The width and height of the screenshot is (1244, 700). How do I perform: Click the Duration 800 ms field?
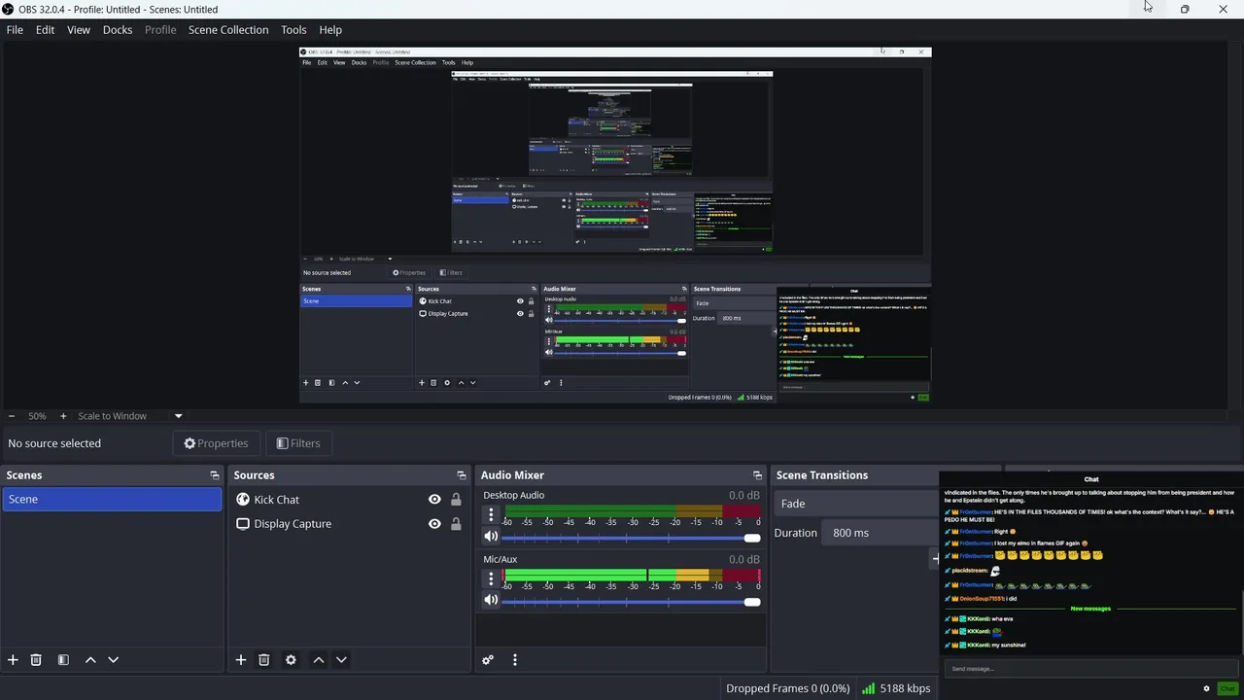pos(881,533)
